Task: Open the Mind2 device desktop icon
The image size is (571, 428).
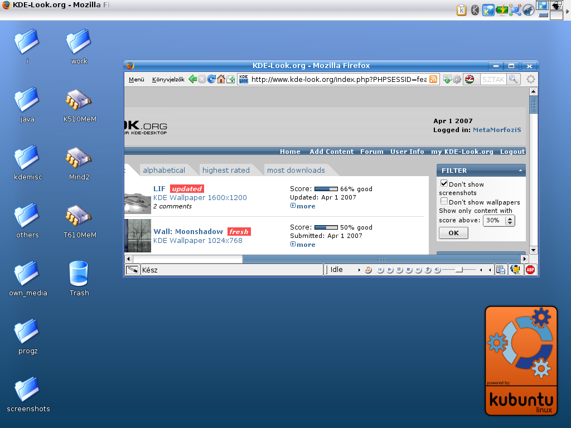Action: click(79, 163)
